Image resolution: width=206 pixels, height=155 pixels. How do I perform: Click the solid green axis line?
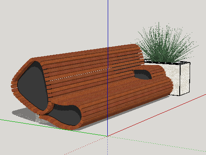(x=53, y=127)
